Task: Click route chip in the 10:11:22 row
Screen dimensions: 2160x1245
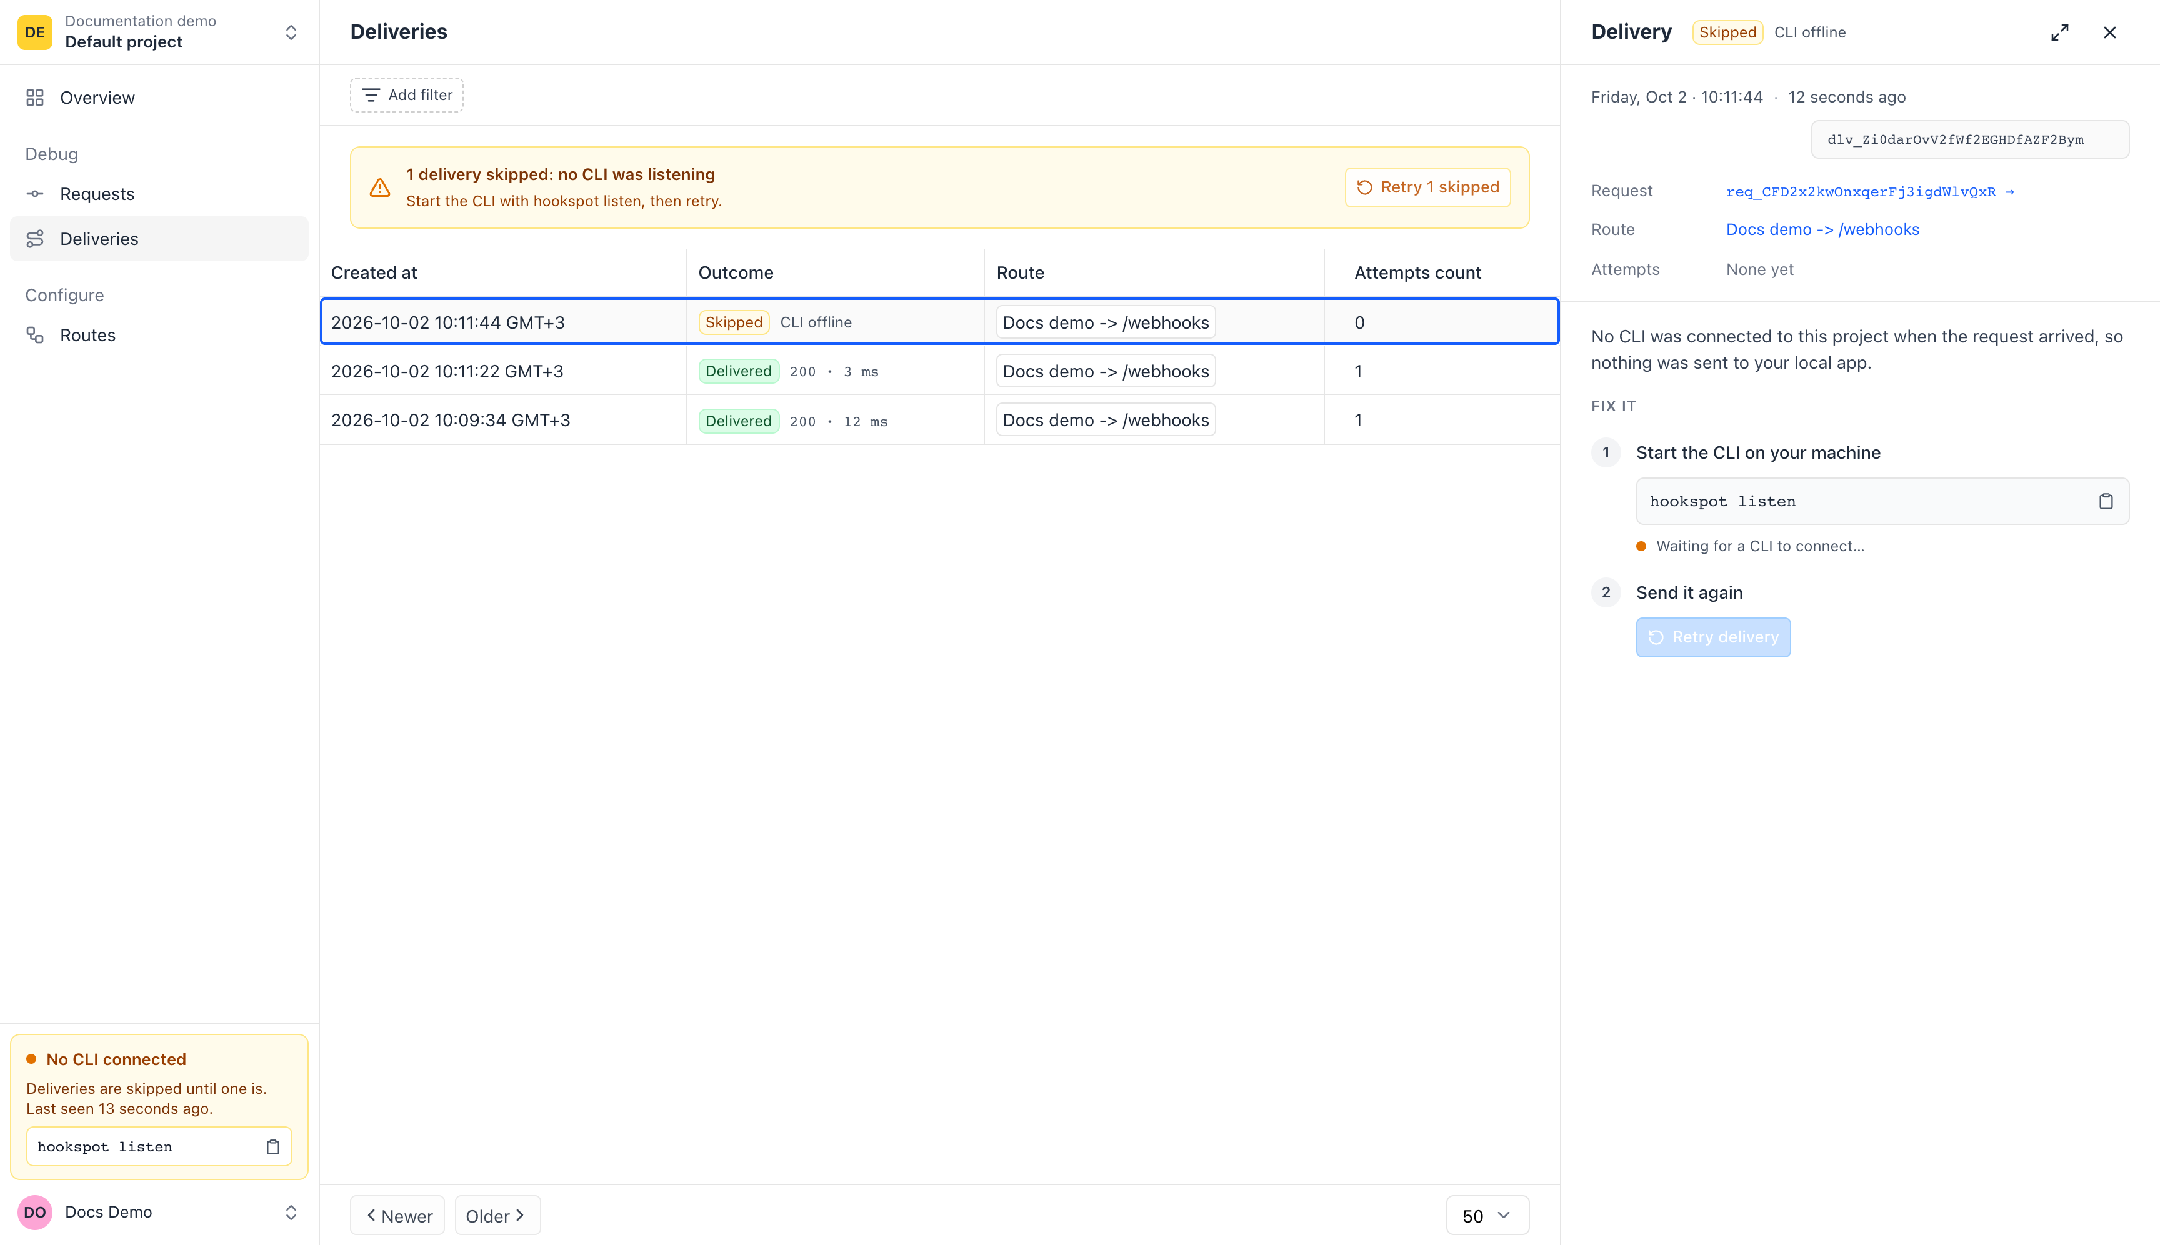Action: tap(1106, 371)
